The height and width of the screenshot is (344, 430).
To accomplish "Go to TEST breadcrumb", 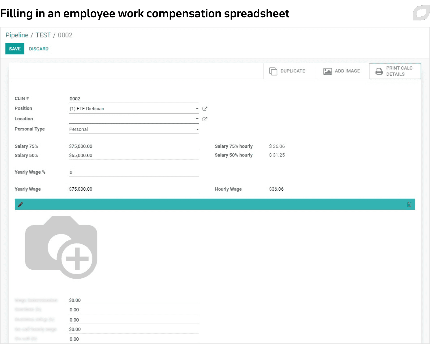I will (43, 35).
